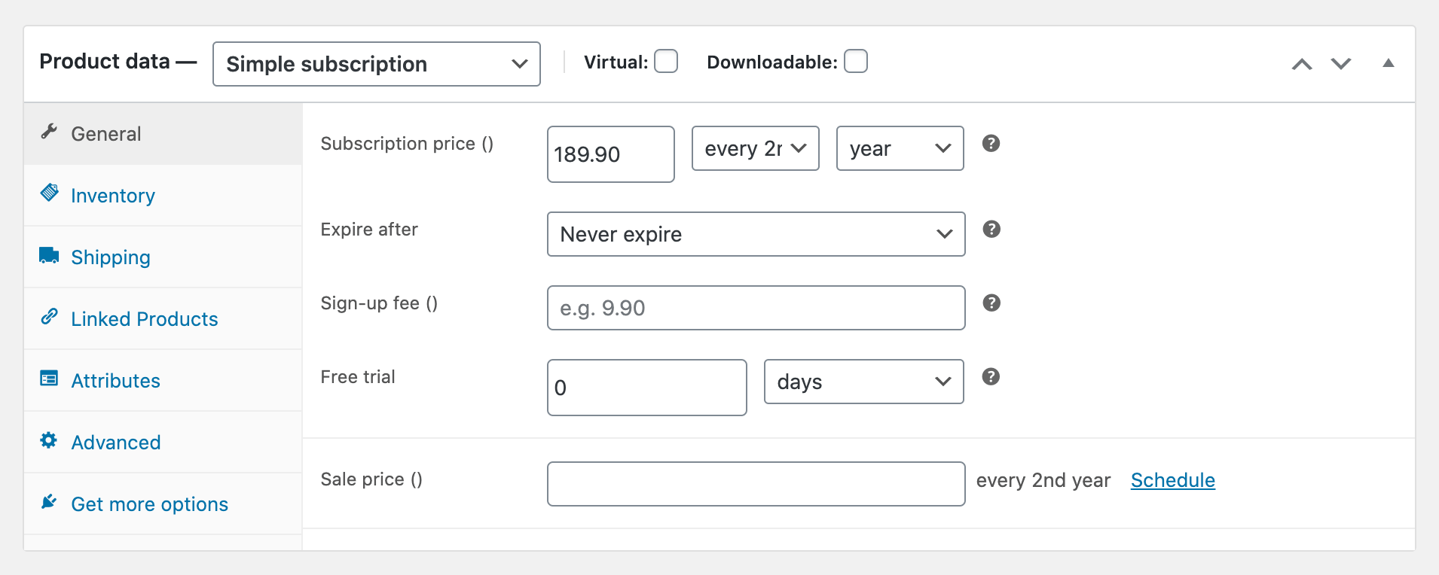Move Product data panel up
This screenshot has width=1439, height=575.
pyautogui.click(x=1302, y=64)
